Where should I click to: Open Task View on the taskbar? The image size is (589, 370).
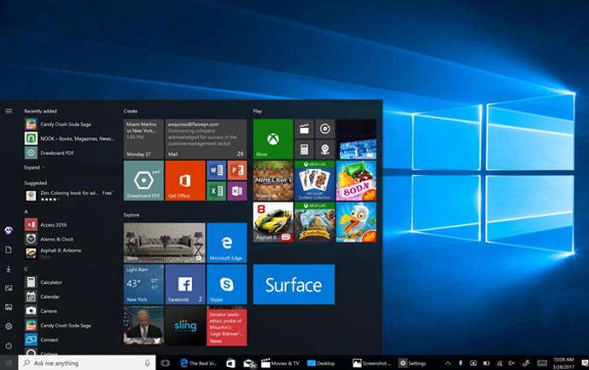click(165, 363)
